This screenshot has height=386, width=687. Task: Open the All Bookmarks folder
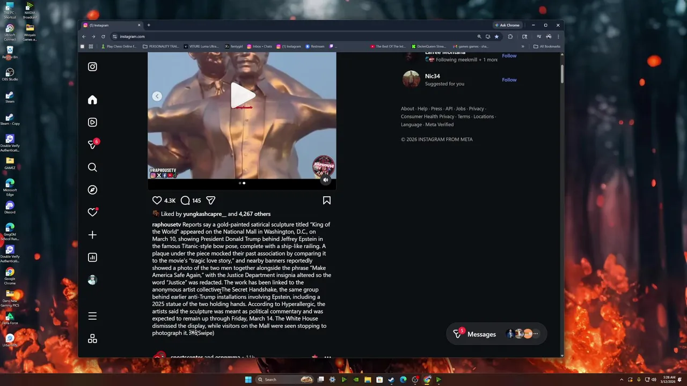547,47
